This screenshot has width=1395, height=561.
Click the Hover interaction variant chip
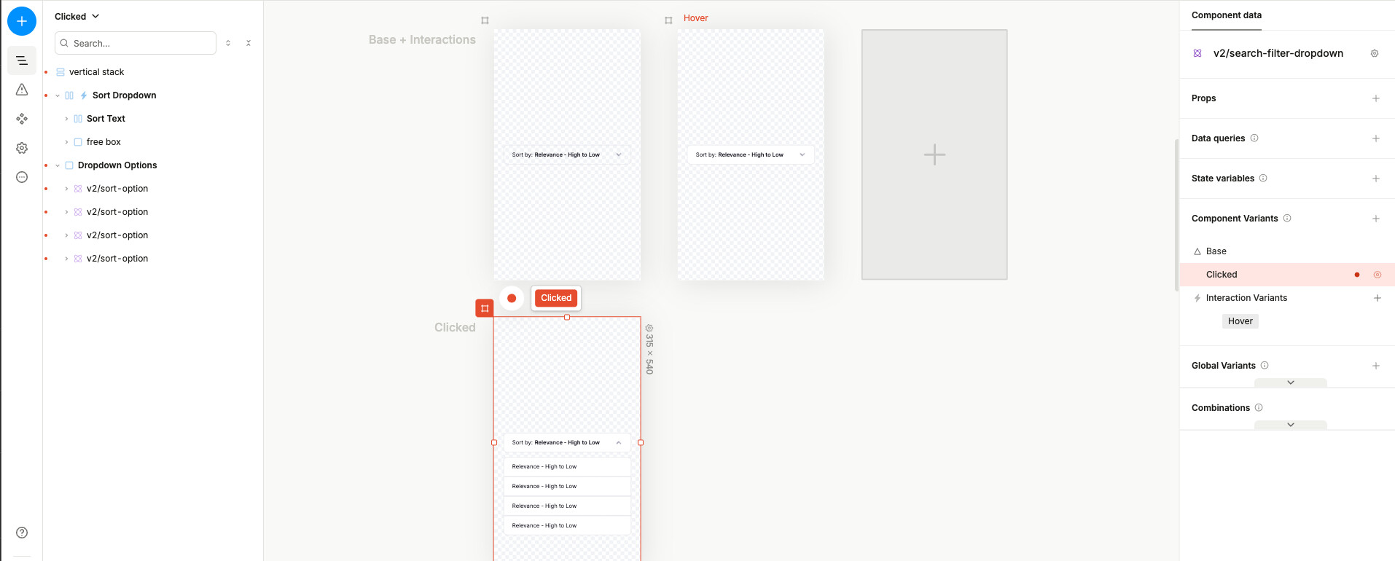coord(1240,321)
